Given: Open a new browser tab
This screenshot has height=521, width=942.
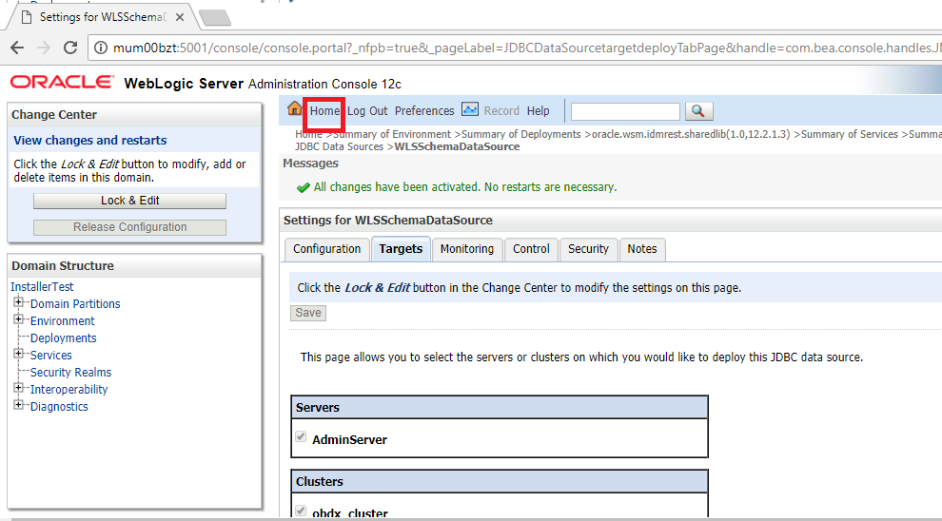Looking at the screenshot, I should click(215, 18).
